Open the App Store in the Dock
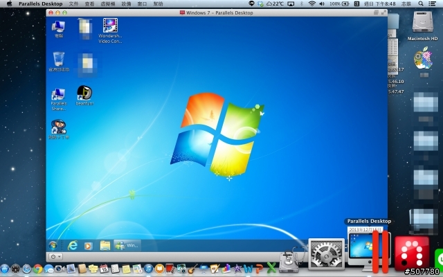Viewport: 443px width, 277px height. (3, 269)
